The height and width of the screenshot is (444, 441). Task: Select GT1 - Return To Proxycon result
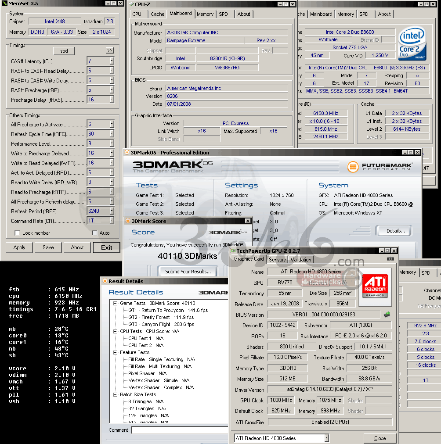[168, 310]
